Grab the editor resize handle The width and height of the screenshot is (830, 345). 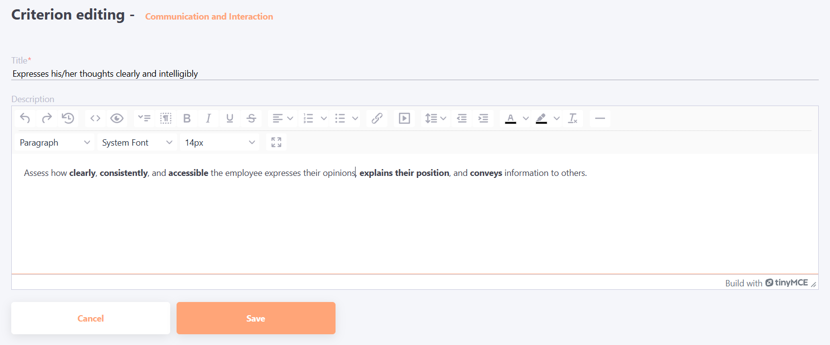[x=813, y=284]
